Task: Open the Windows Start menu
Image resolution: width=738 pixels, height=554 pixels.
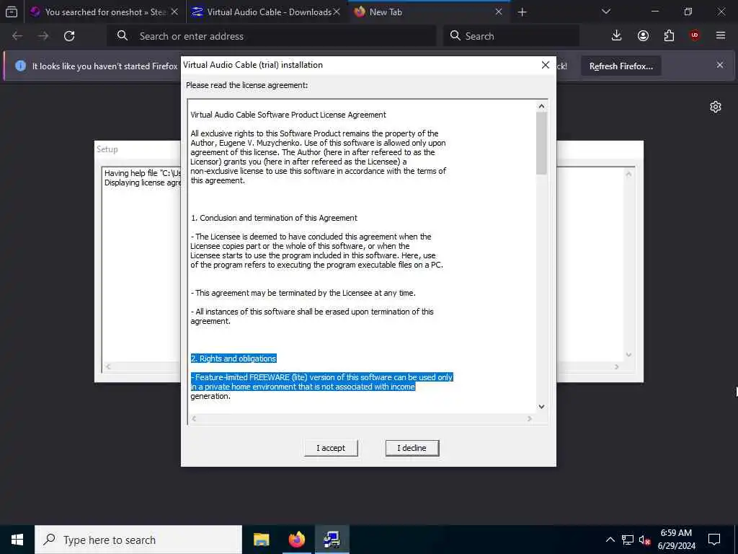Action: (17, 540)
